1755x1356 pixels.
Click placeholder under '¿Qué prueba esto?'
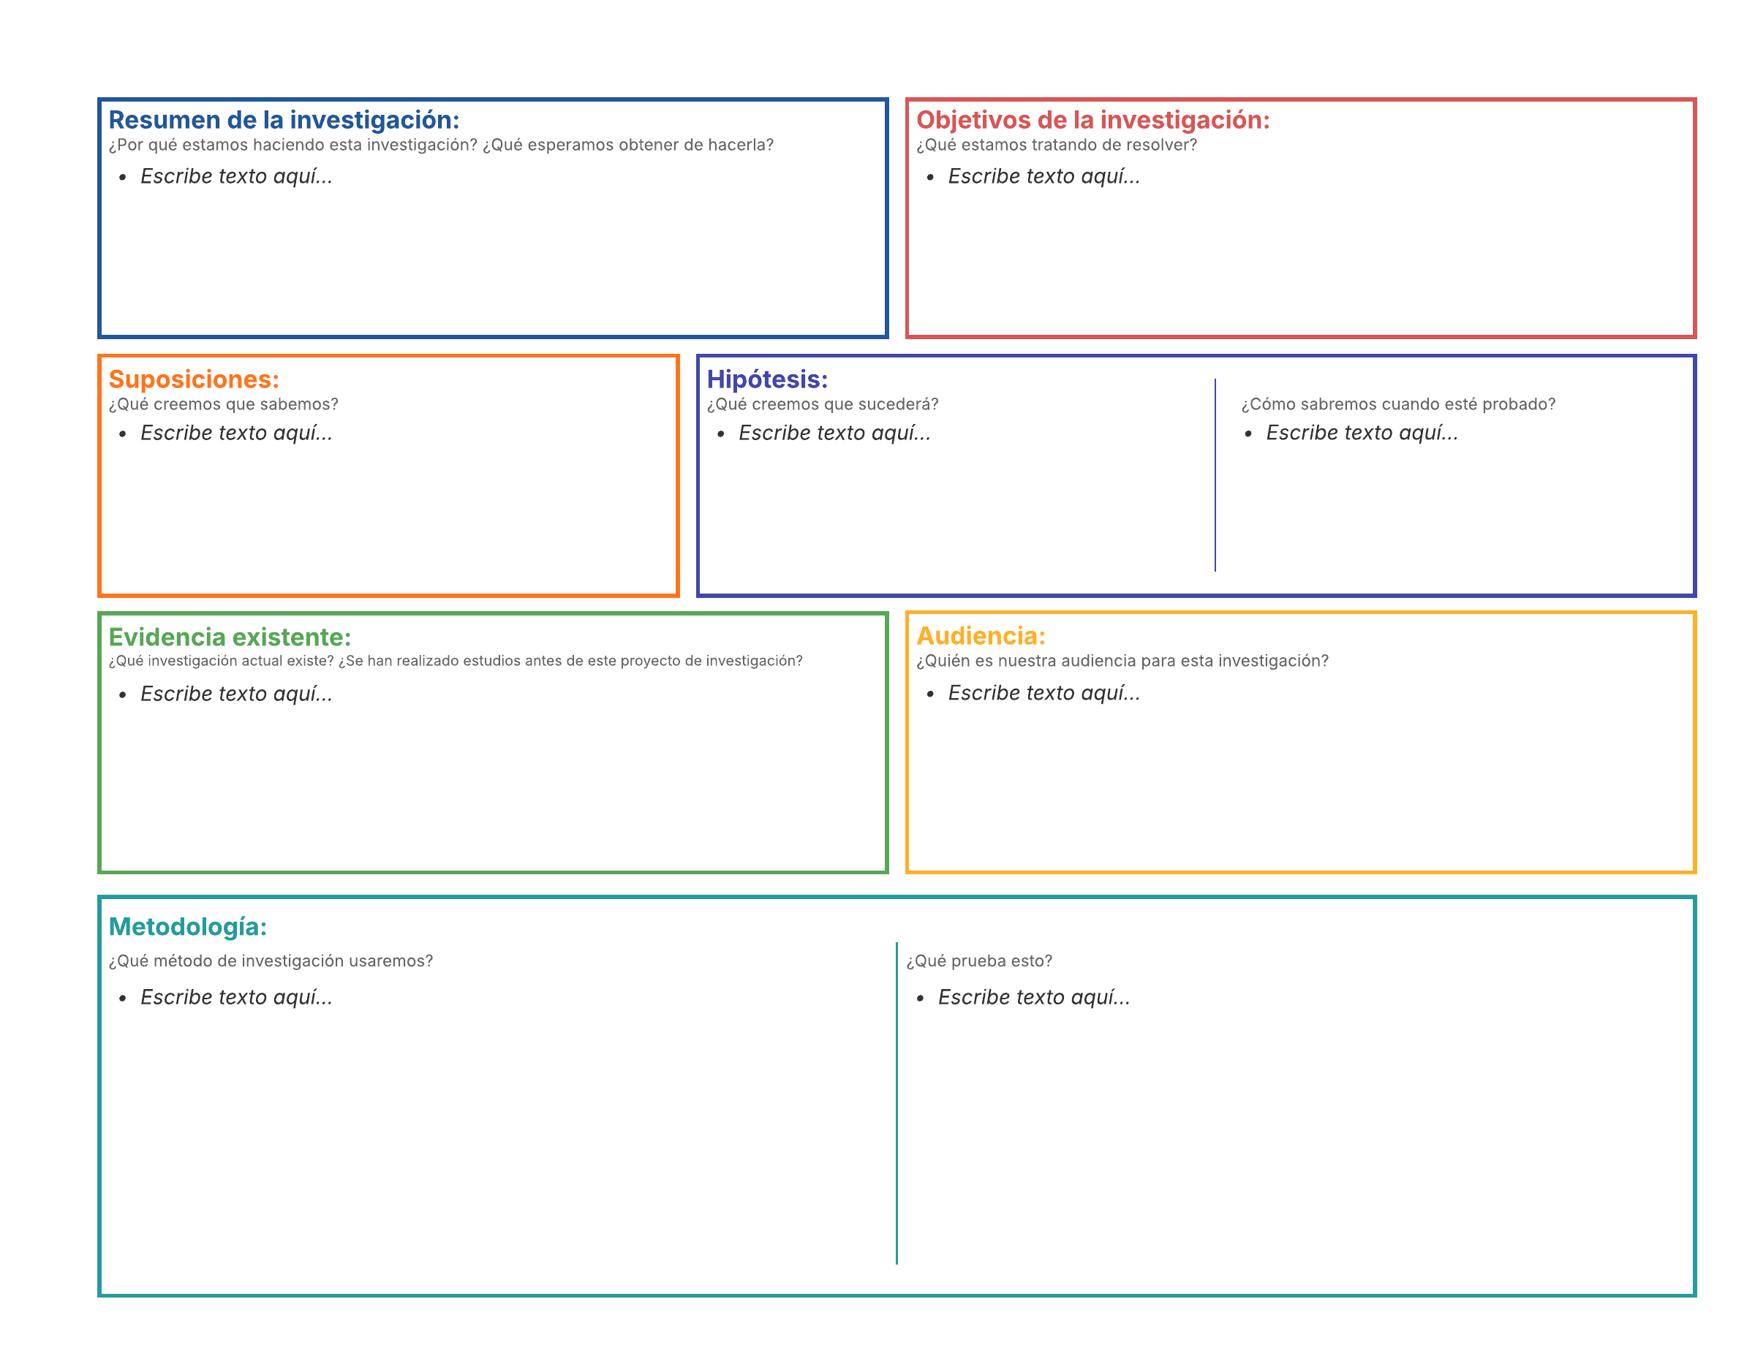click(1033, 997)
